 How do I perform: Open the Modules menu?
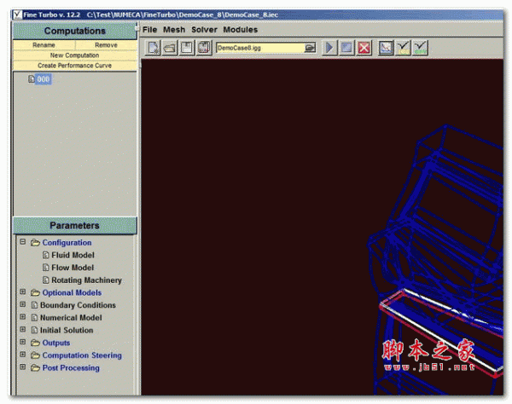click(241, 30)
